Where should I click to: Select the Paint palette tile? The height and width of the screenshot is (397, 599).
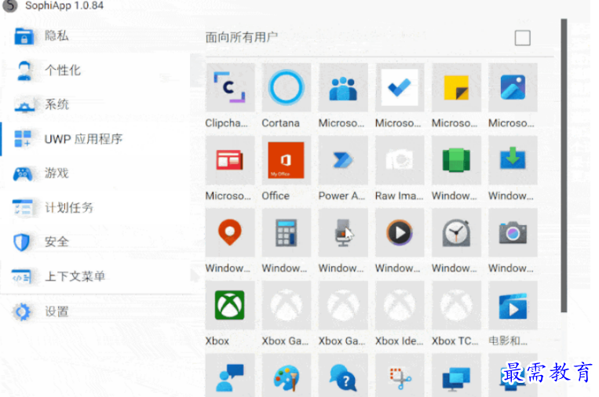coord(286,375)
